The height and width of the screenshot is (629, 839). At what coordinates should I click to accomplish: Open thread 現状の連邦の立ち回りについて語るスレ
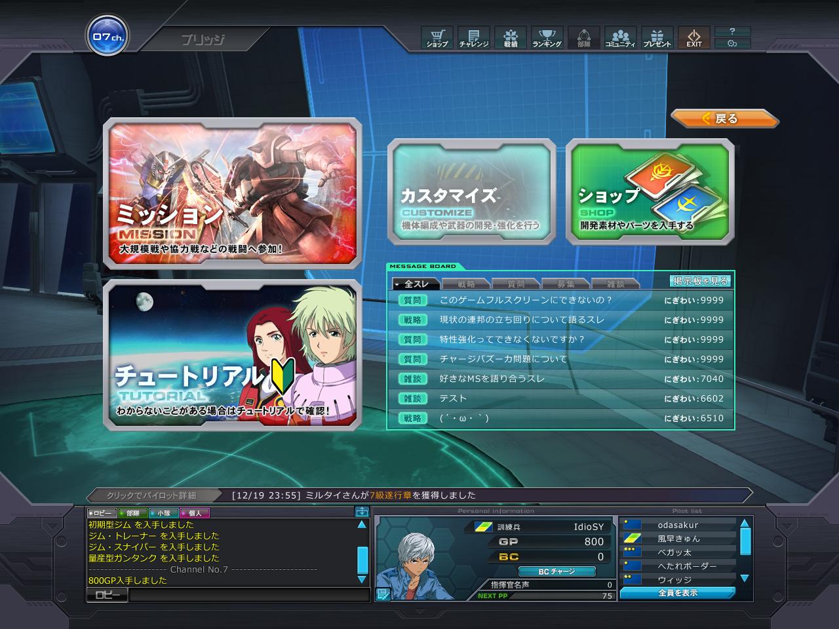point(561,320)
